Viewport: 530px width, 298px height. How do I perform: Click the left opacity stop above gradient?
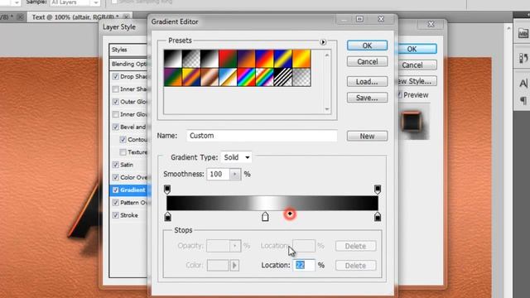point(167,190)
